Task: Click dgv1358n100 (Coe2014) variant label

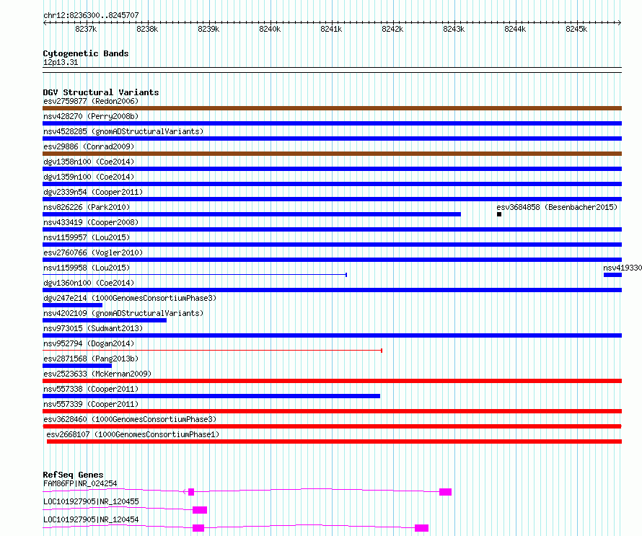Action: coord(89,162)
